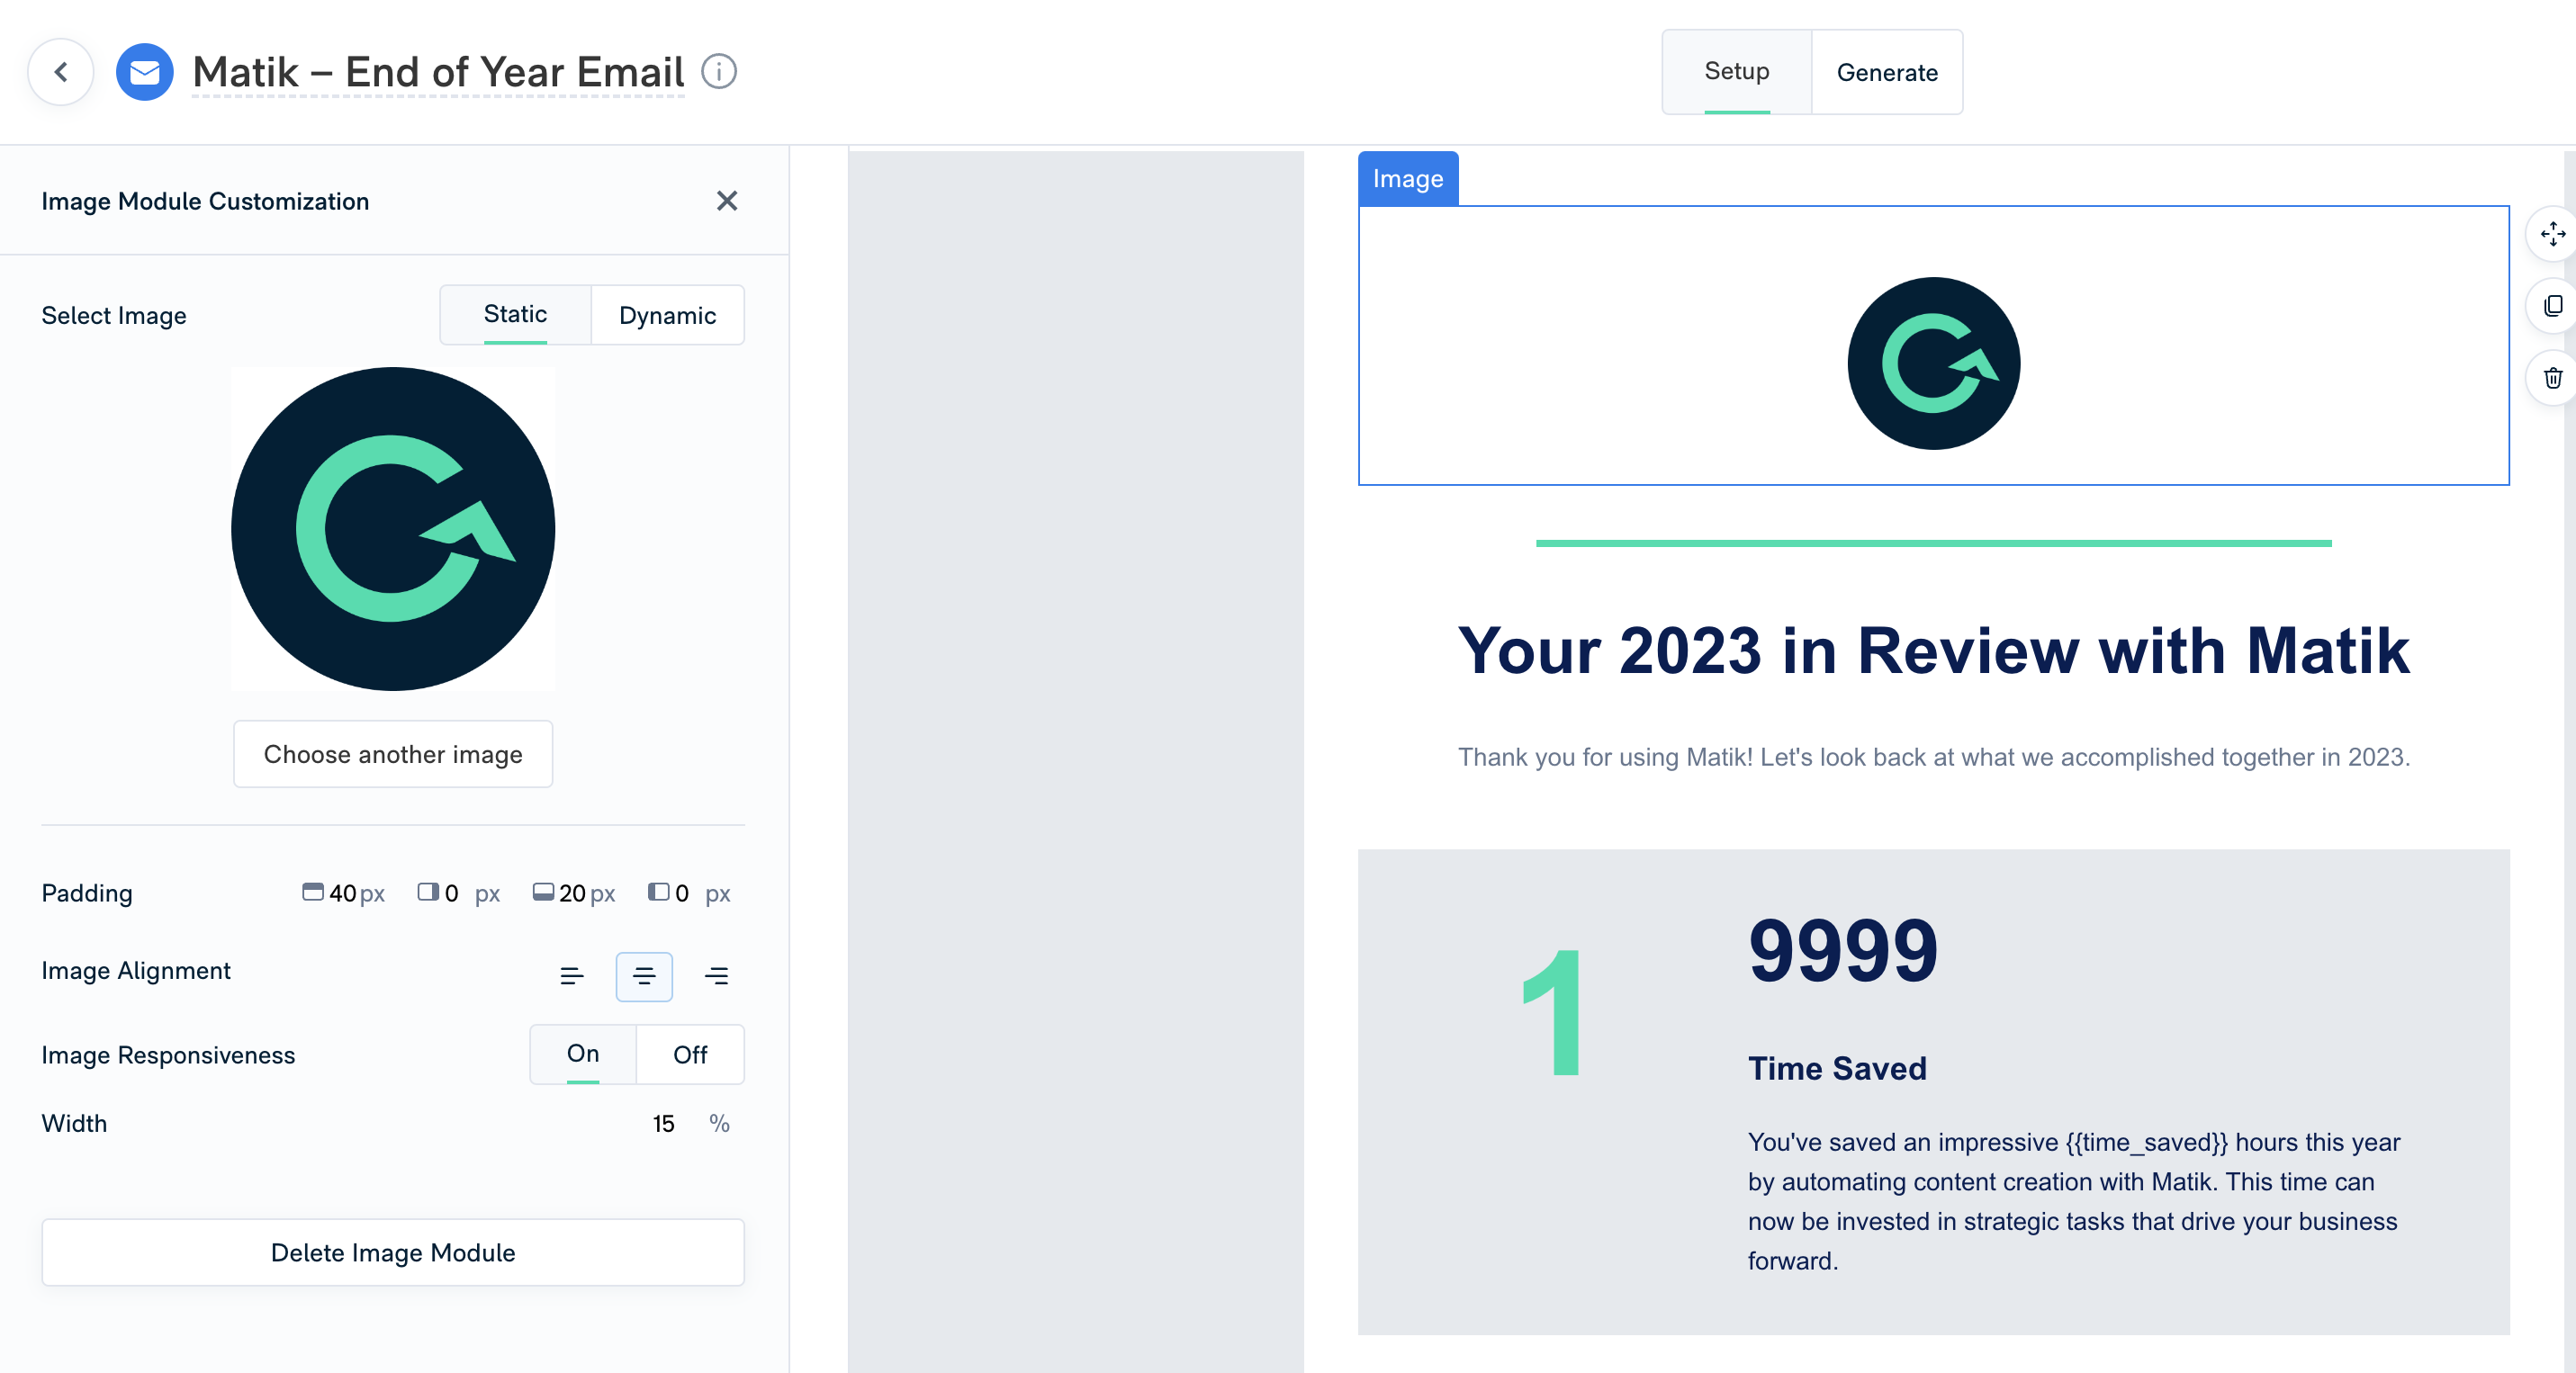
Task: Click the time_saved description paragraph
Action: 2073,1201
